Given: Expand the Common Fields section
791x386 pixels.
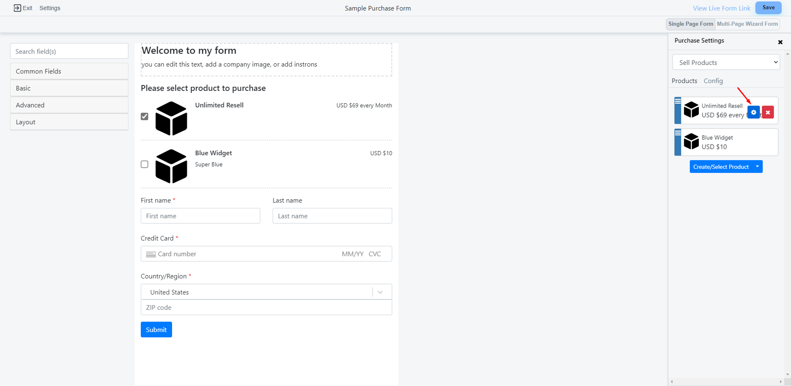Looking at the screenshot, I should [x=69, y=71].
